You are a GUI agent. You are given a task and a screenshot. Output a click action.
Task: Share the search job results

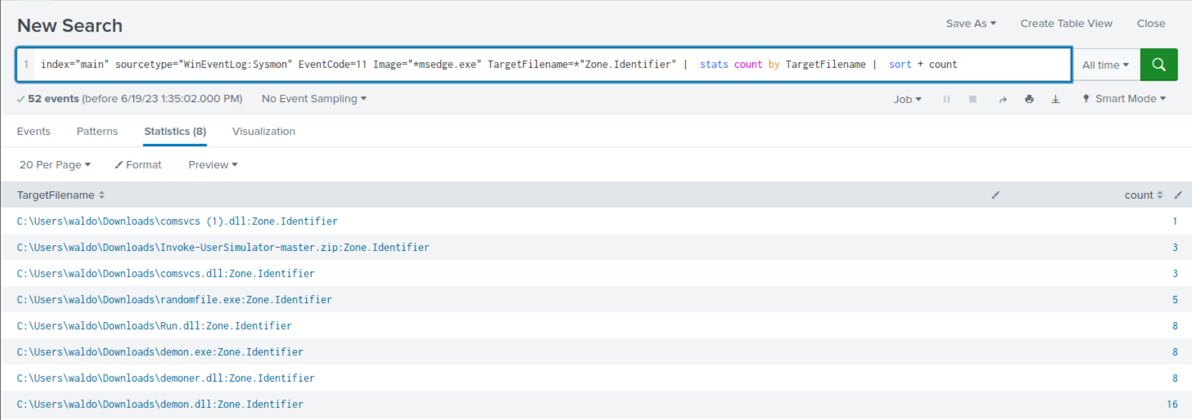click(1002, 99)
